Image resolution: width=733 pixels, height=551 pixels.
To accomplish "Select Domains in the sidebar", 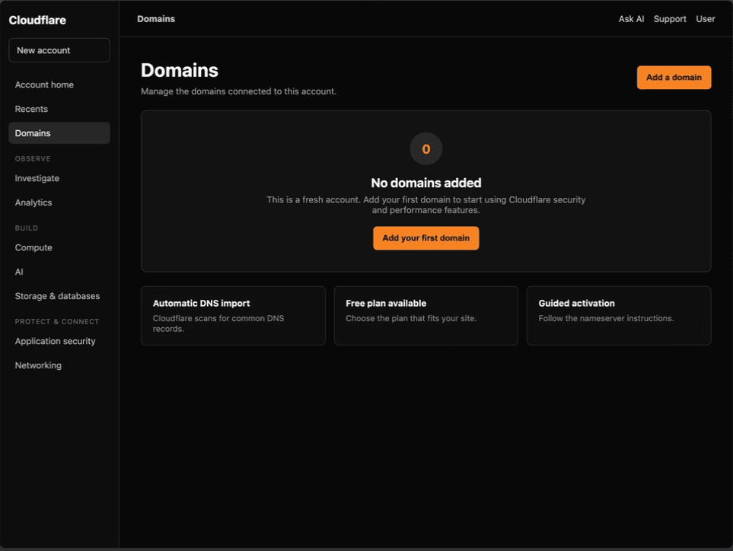I will click(59, 133).
